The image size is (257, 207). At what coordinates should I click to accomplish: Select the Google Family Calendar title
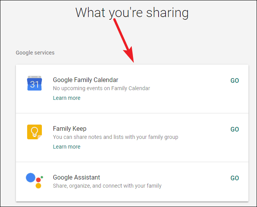pos(85,80)
